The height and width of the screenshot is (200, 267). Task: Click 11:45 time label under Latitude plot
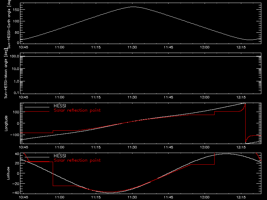tap(169, 197)
